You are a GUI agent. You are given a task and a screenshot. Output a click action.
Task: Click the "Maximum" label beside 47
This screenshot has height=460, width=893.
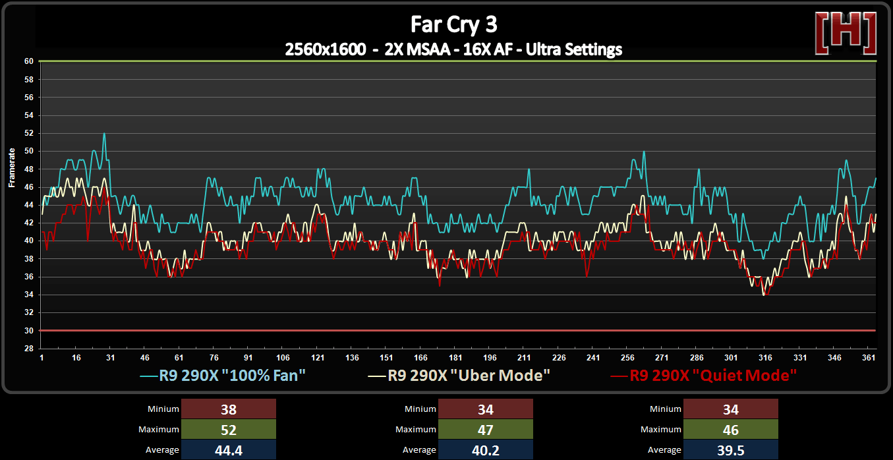pyautogui.click(x=416, y=430)
